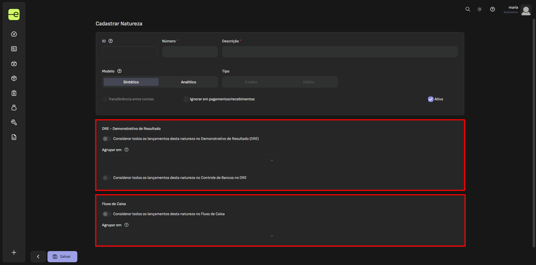The image size is (536, 265).
Task: Click the Salvar button
Action: pyautogui.click(x=62, y=257)
